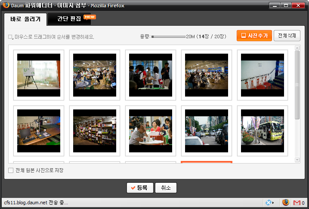Click the scrollbar down arrow
This screenshot has width=309, height=209.
point(297,160)
